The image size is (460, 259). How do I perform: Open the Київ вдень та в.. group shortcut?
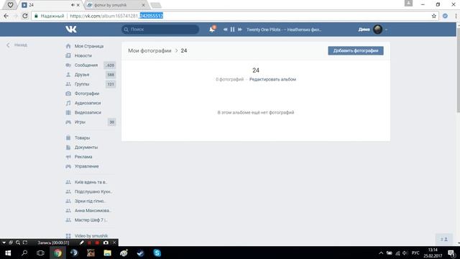91,182
